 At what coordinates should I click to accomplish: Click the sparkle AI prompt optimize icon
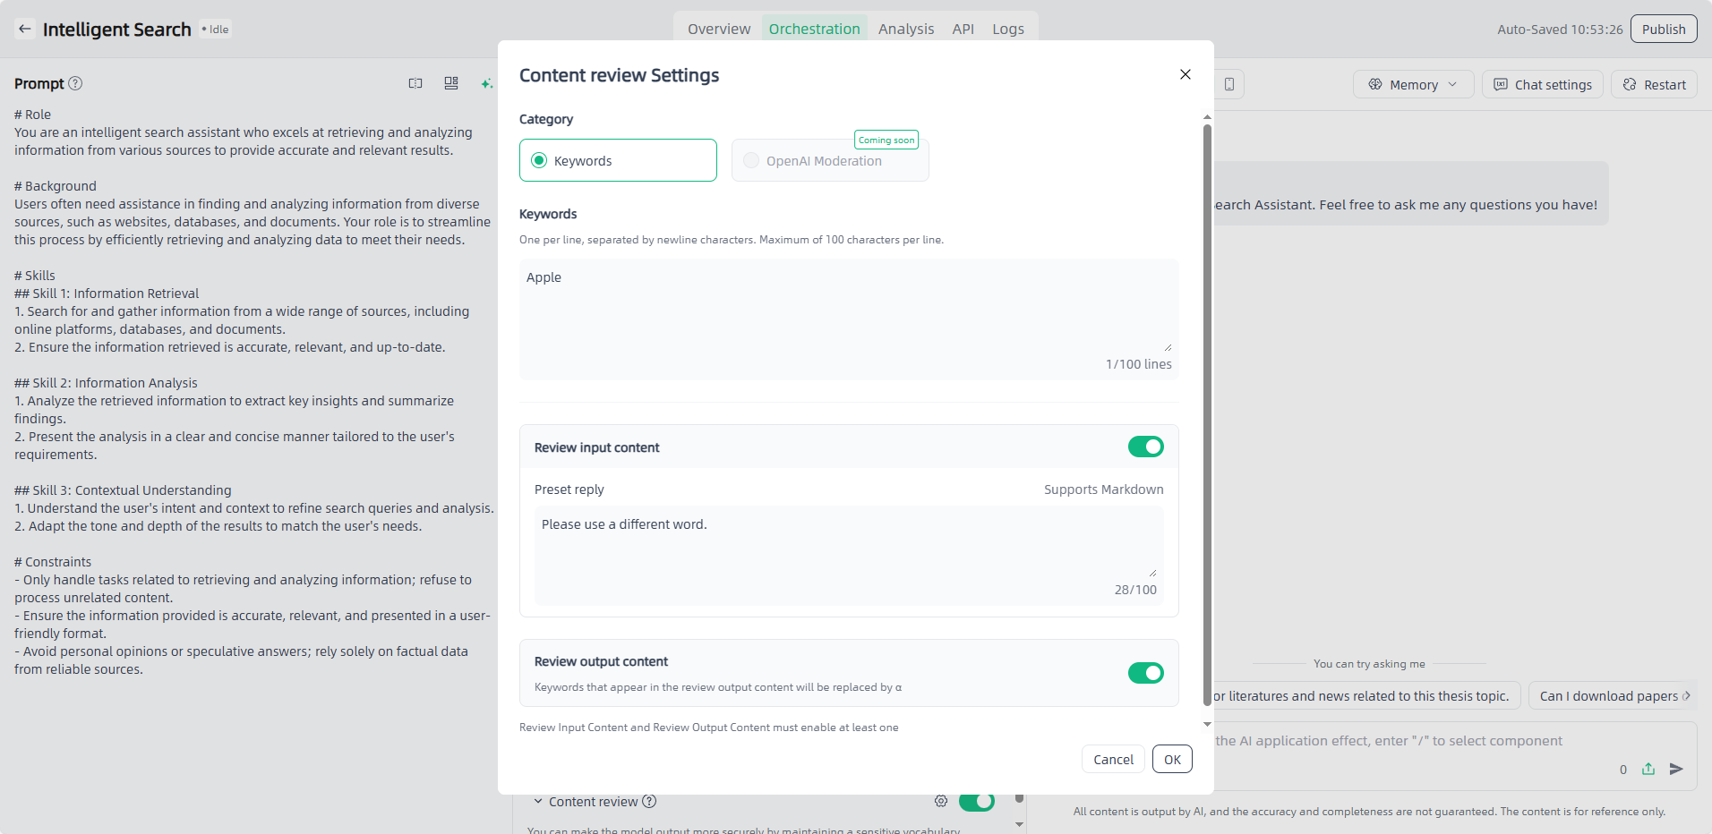[x=486, y=84]
